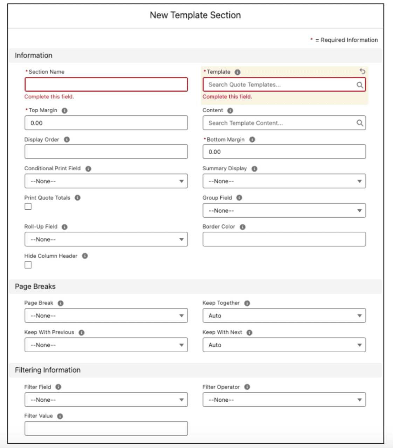Click the Border Color input field
The height and width of the screenshot is (448, 393).
[x=284, y=239]
